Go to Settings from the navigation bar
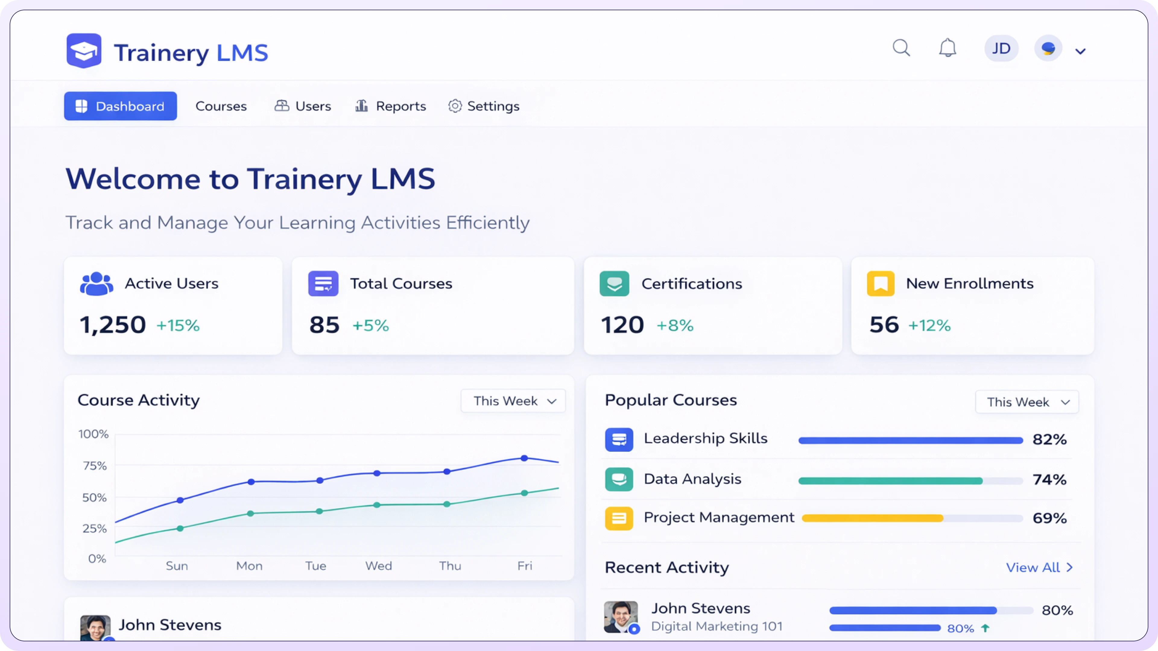1158x651 pixels. [484, 106]
